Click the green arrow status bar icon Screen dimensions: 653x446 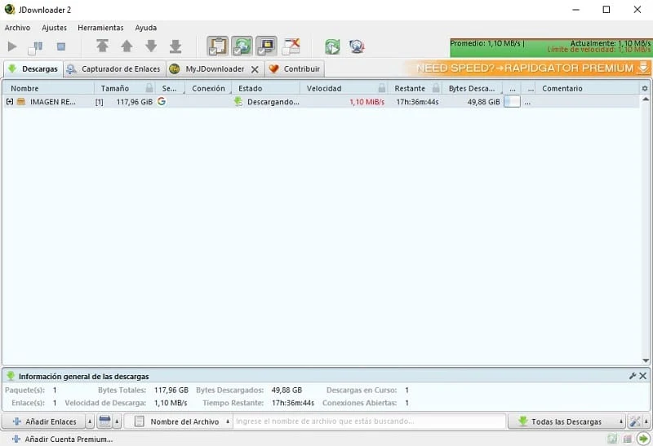click(643, 439)
